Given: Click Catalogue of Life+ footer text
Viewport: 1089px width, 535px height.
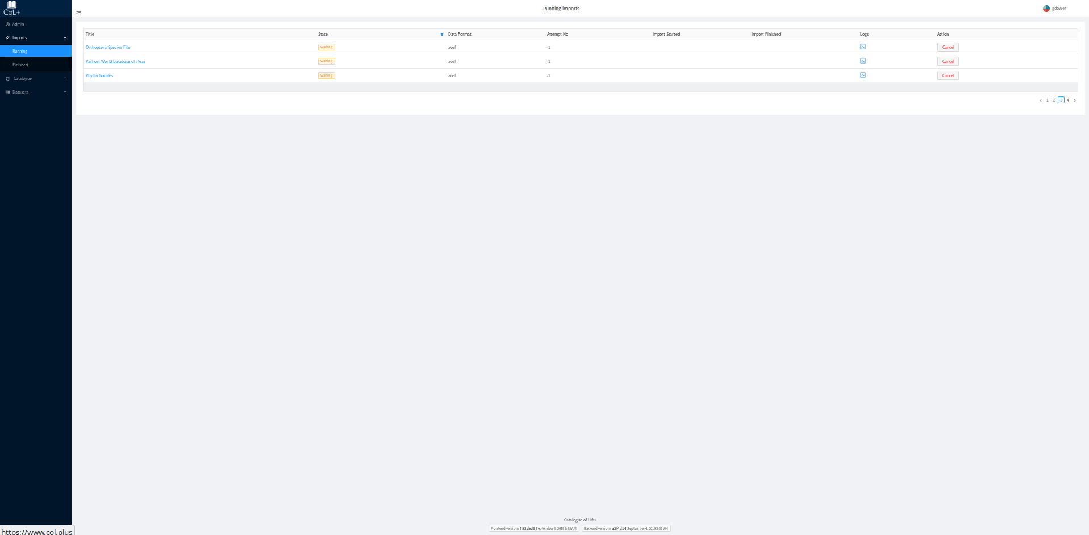Looking at the screenshot, I should [580, 520].
